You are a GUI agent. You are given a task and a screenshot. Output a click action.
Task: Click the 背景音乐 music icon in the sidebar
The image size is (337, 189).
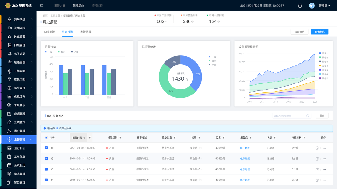9,105
